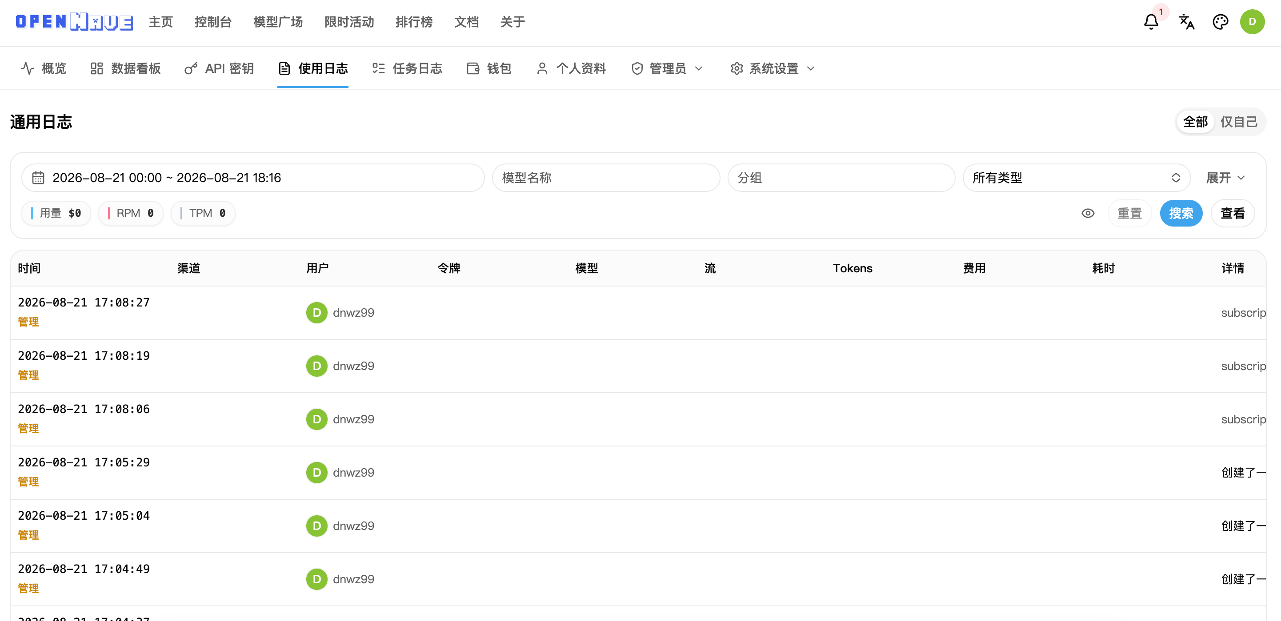The image size is (1281, 621).
Task: Click the 管理 tag under 17:08:19
Action: click(28, 376)
